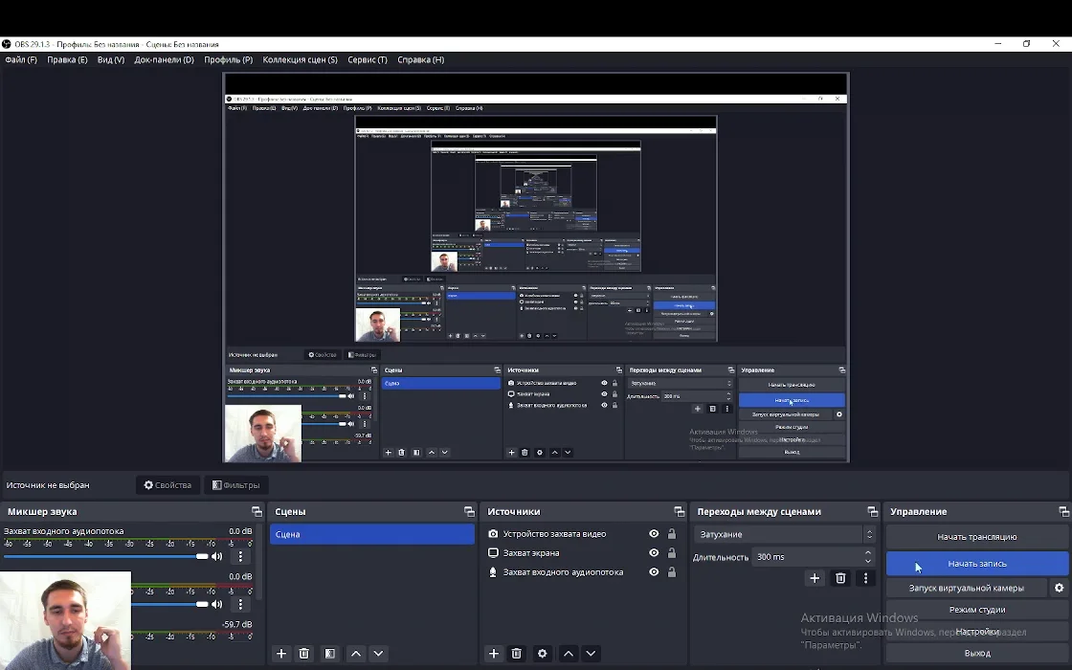The image size is (1072, 670).
Task: Open the Затухание transition dropdown
Action: (785, 535)
